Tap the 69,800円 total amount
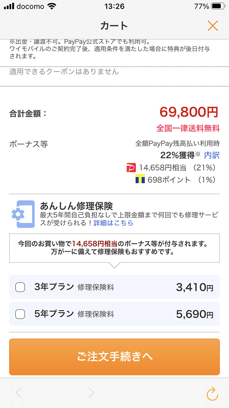 point(189,112)
